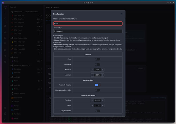The width and height of the screenshot is (176, 124).
Task: Click the Profiles icon in the tree
Action: [12, 110]
